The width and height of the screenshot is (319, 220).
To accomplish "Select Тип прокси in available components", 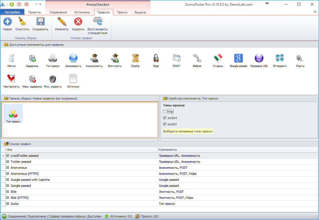I will 53,58.
